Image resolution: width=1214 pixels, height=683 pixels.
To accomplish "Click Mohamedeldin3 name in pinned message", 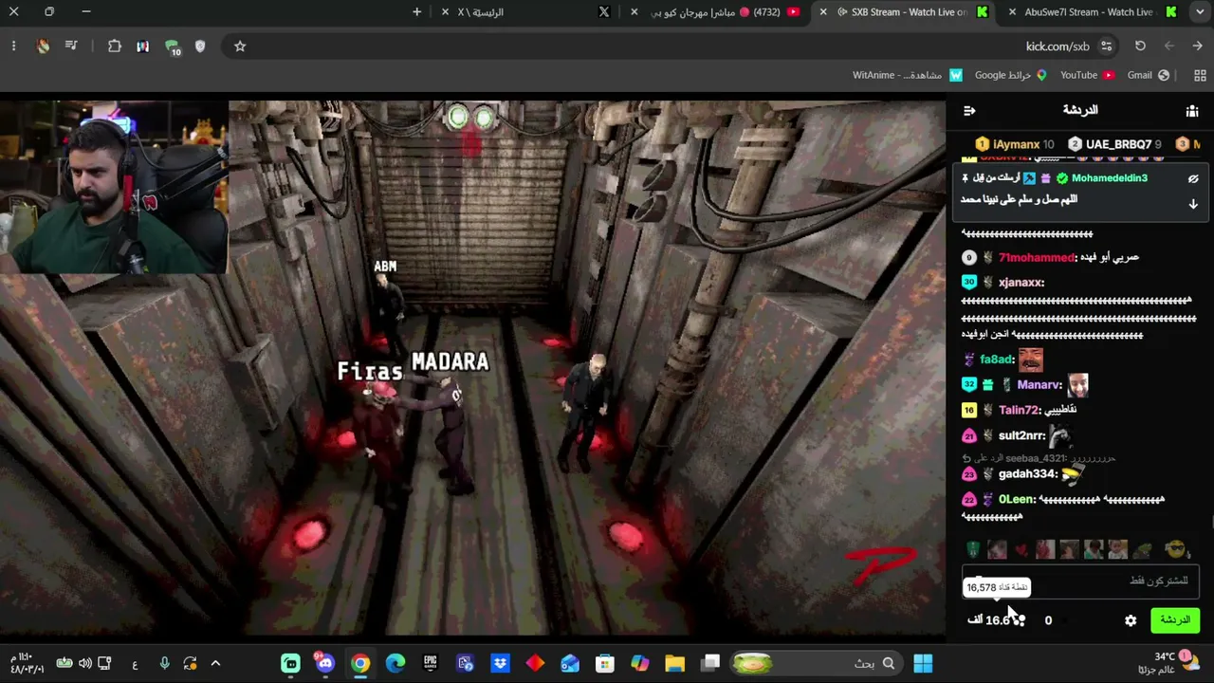I will point(1110,178).
